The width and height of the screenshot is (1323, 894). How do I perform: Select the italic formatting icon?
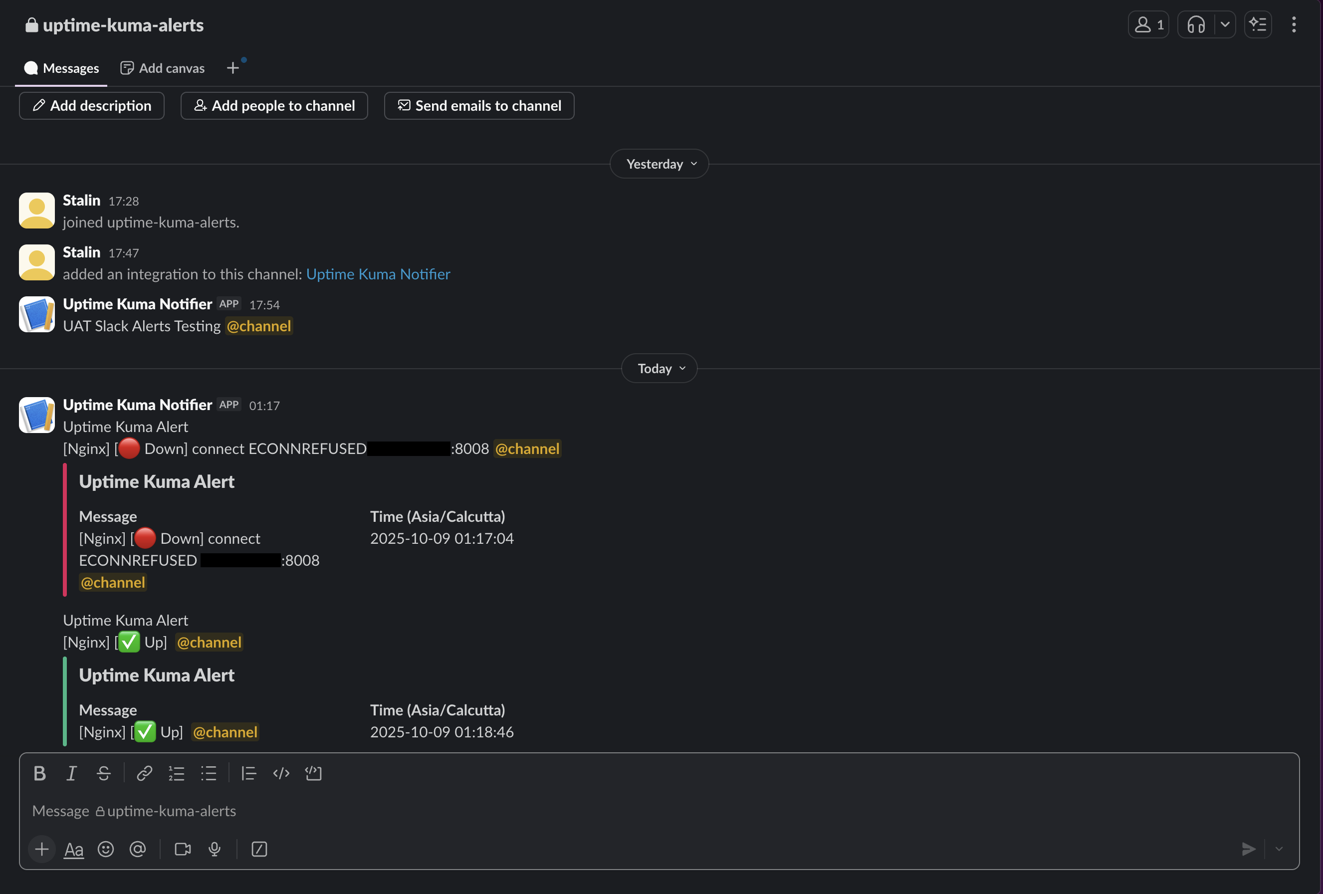pos(72,773)
